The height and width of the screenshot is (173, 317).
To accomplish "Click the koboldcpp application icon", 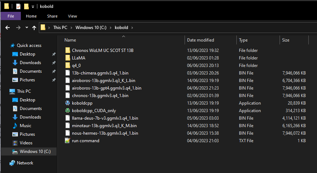I will [68, 103].
